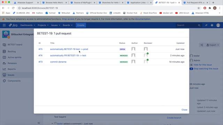This screenshot has width=223, height=125.
Task: Click the browser address bar URL
Action: pyautogui.click(x=40, y=8)
